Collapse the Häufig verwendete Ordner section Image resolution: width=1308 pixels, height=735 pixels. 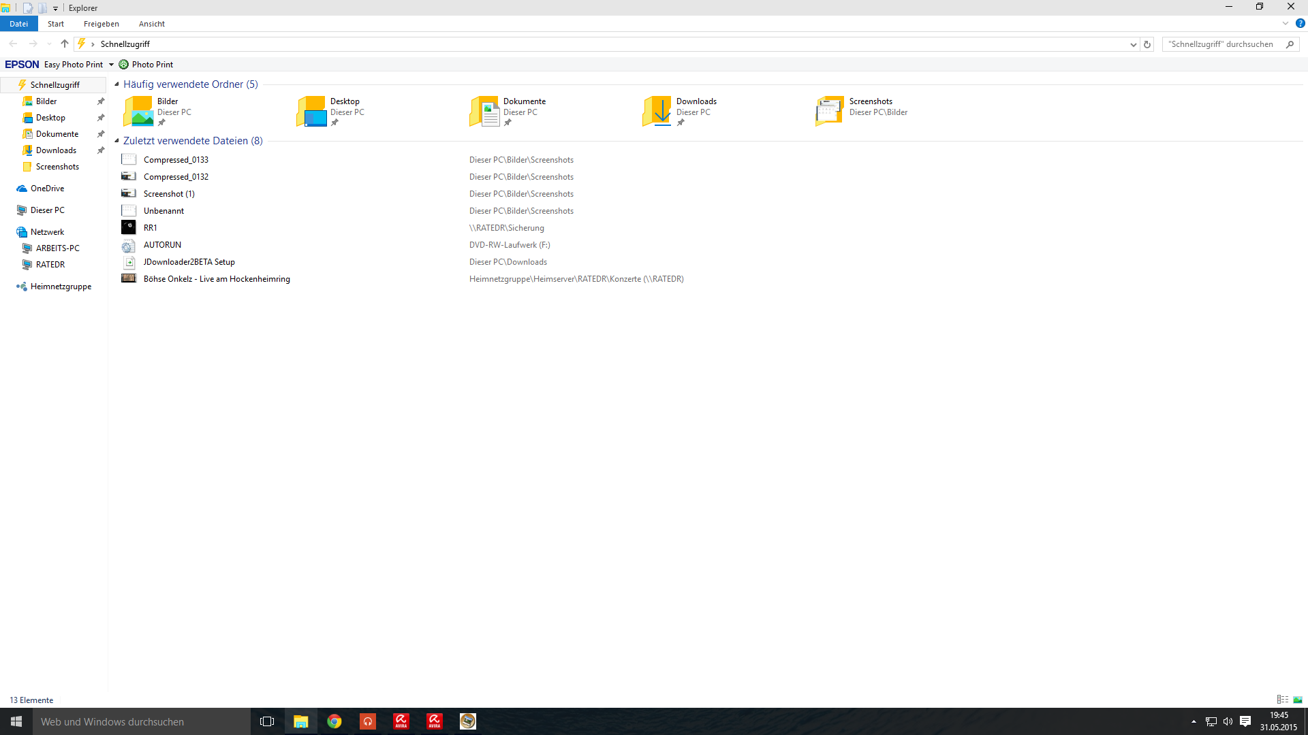click(x=116, y=84)
